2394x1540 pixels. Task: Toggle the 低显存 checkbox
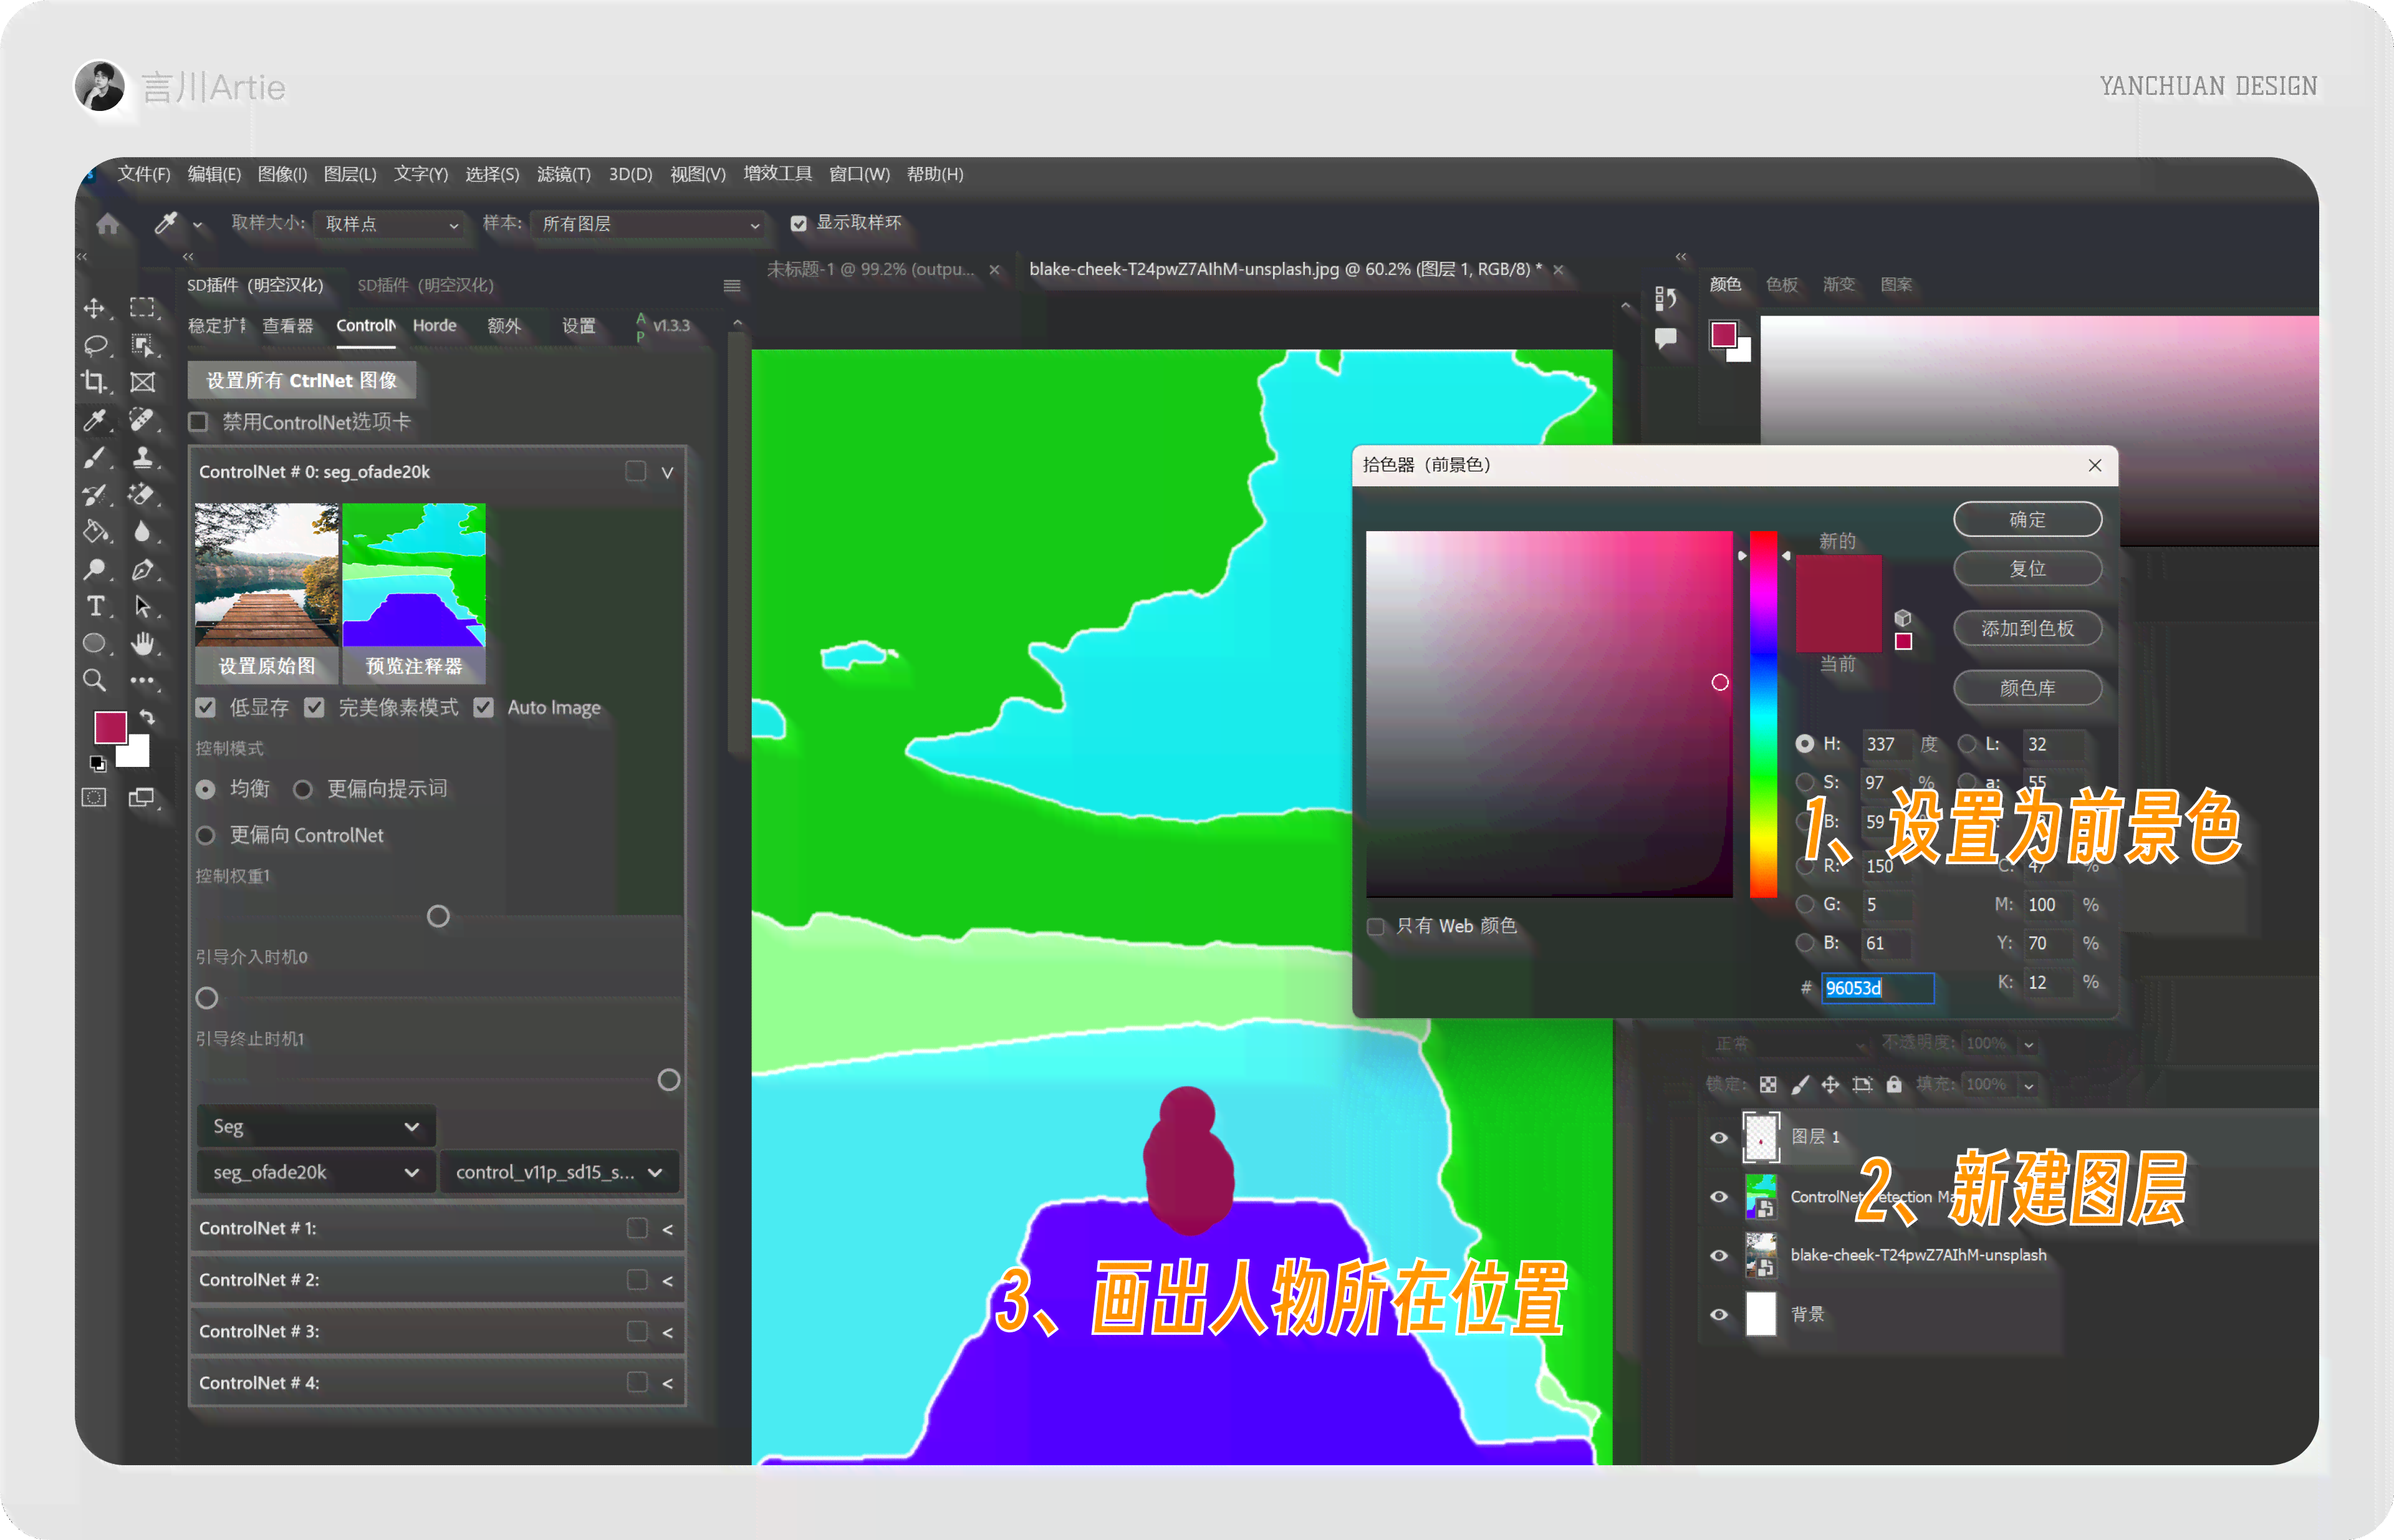coord(206,708)
